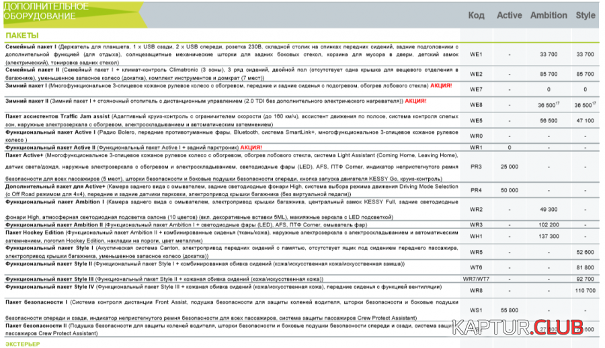The image size is (605, 348).
Task: Select the 'Пакет Active+' row title
Action: [24, 155]
